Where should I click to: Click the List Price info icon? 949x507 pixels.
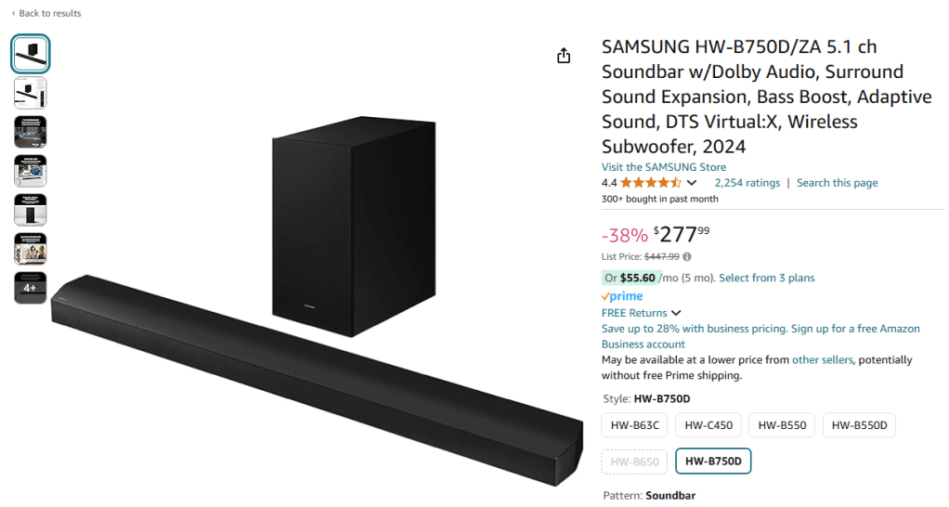(687, 256)
